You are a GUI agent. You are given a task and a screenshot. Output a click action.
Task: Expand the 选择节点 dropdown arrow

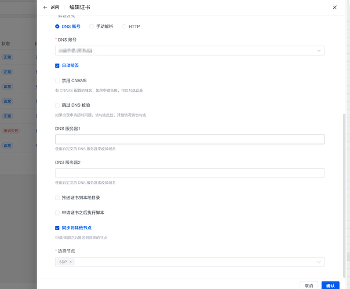pyautogui.click(x=319, y=262)
